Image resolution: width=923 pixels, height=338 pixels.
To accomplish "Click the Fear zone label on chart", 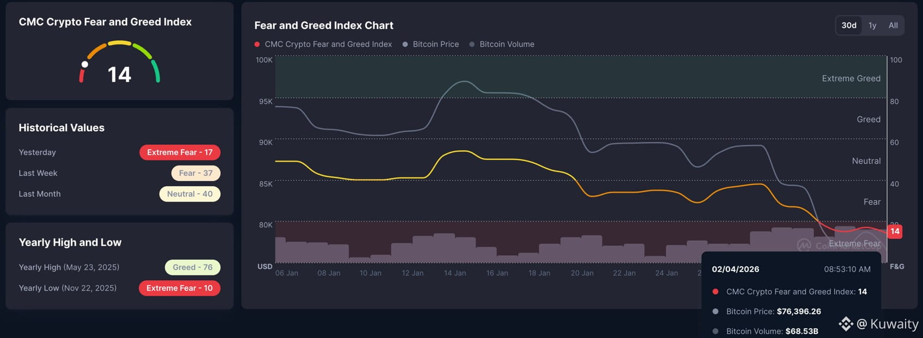I will 872,202.
